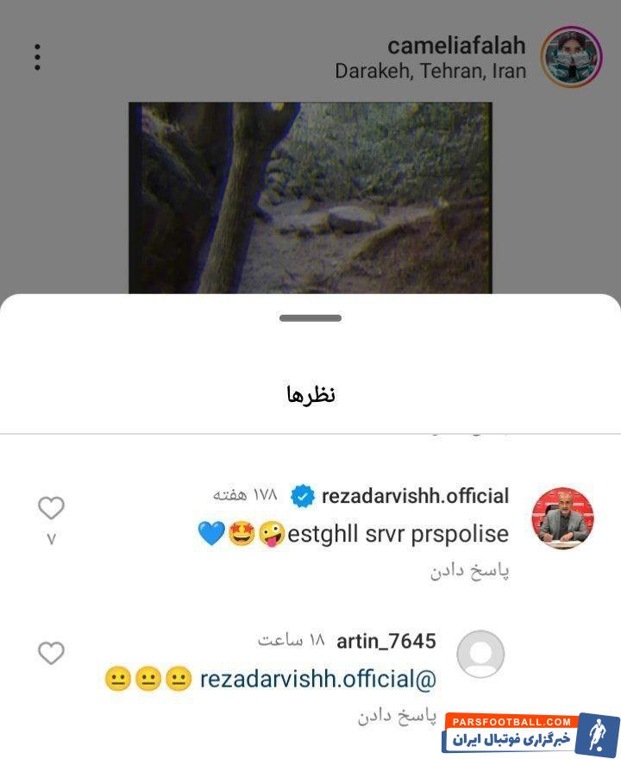The width and height of the screenshot is (621, 759).
Task: View the like count on the first comment
Action: [51, 539]
